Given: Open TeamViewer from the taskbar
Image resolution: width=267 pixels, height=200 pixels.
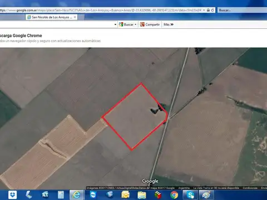Looking at the screenshot, I should [93, 195].
